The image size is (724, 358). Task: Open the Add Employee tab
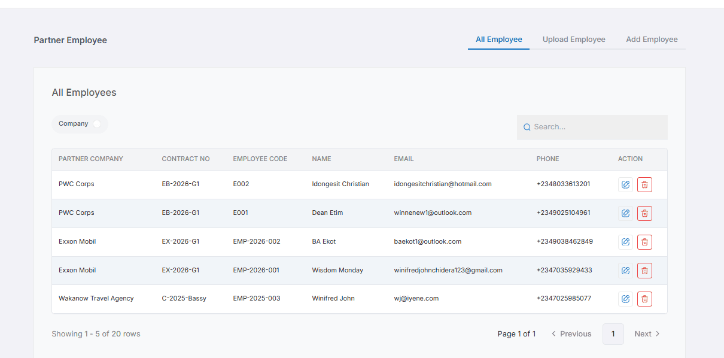[652, 40]
